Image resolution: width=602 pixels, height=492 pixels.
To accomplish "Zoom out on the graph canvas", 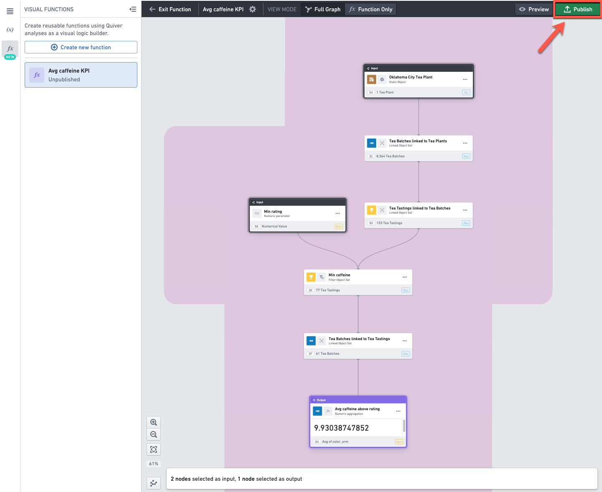I will (154, 434).
